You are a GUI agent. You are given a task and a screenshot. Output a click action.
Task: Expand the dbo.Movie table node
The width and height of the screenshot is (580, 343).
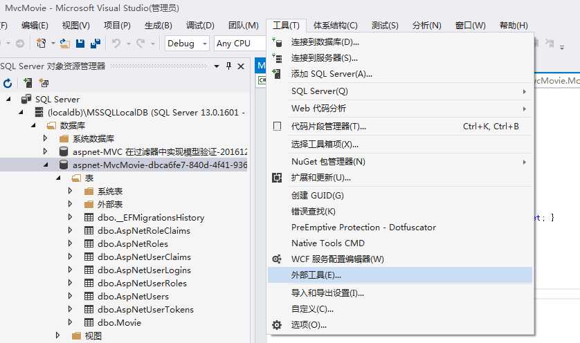[71, 322]
